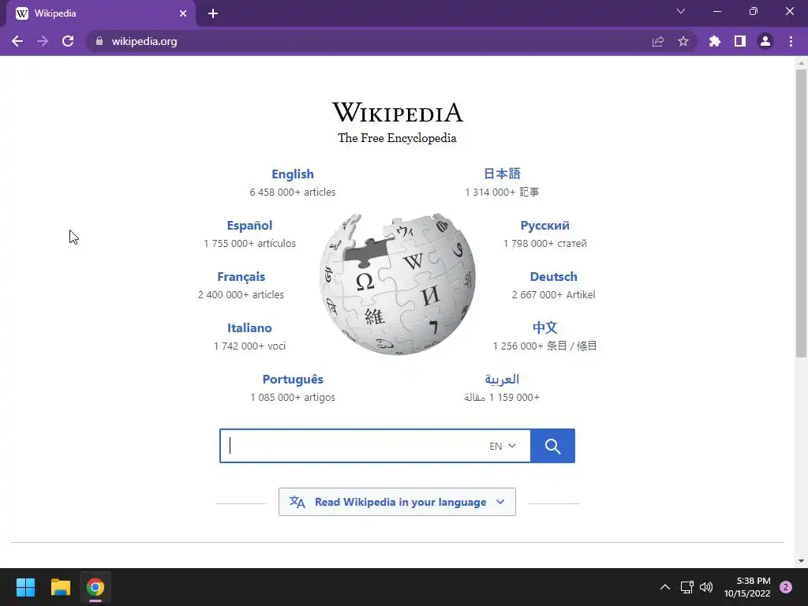Click the text '1 085 000+ artigos'
Screen dimensions: 808x606
tap(293, 398)
